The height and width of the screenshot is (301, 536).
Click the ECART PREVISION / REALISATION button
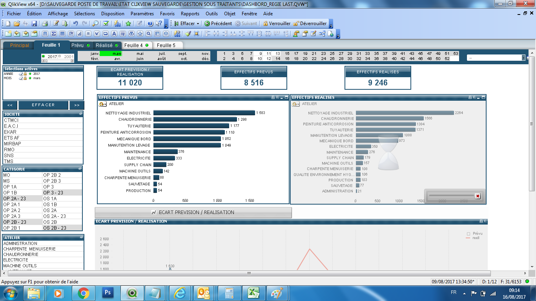(193, 212)
